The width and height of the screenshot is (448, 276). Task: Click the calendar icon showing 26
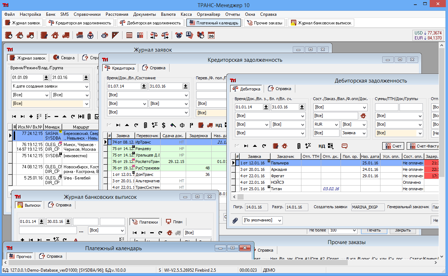(x=211, y=35)
